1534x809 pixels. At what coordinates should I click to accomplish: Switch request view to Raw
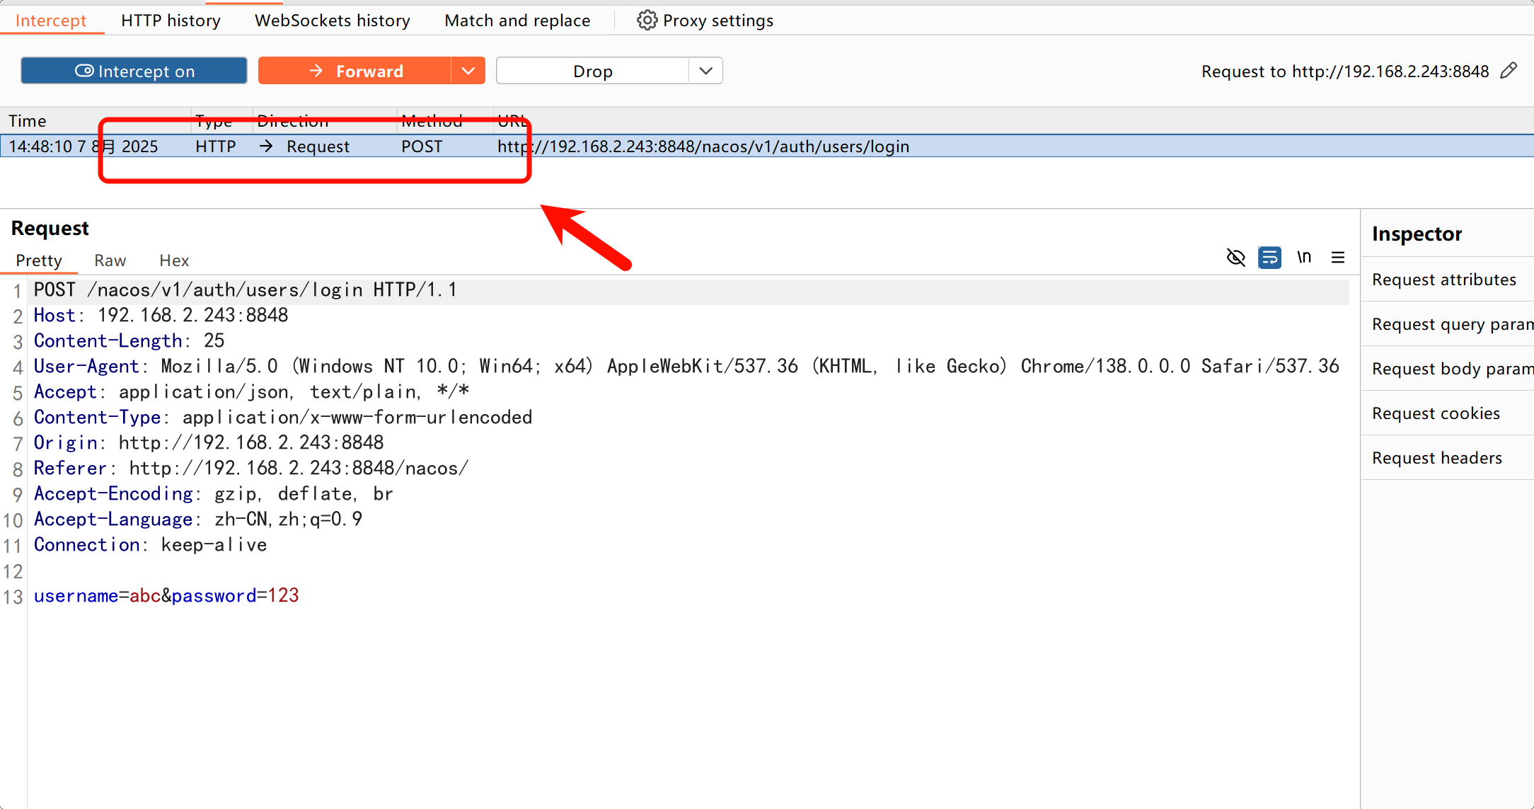coord(110,260)
